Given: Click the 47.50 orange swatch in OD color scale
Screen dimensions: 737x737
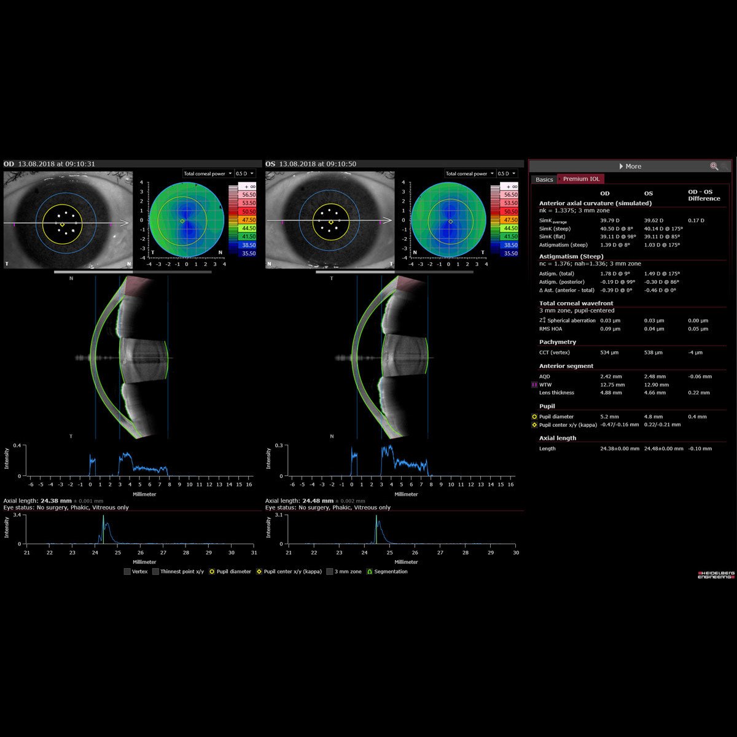Looking at the screenshot, I should pyautogui.click(x=243, y=220).
